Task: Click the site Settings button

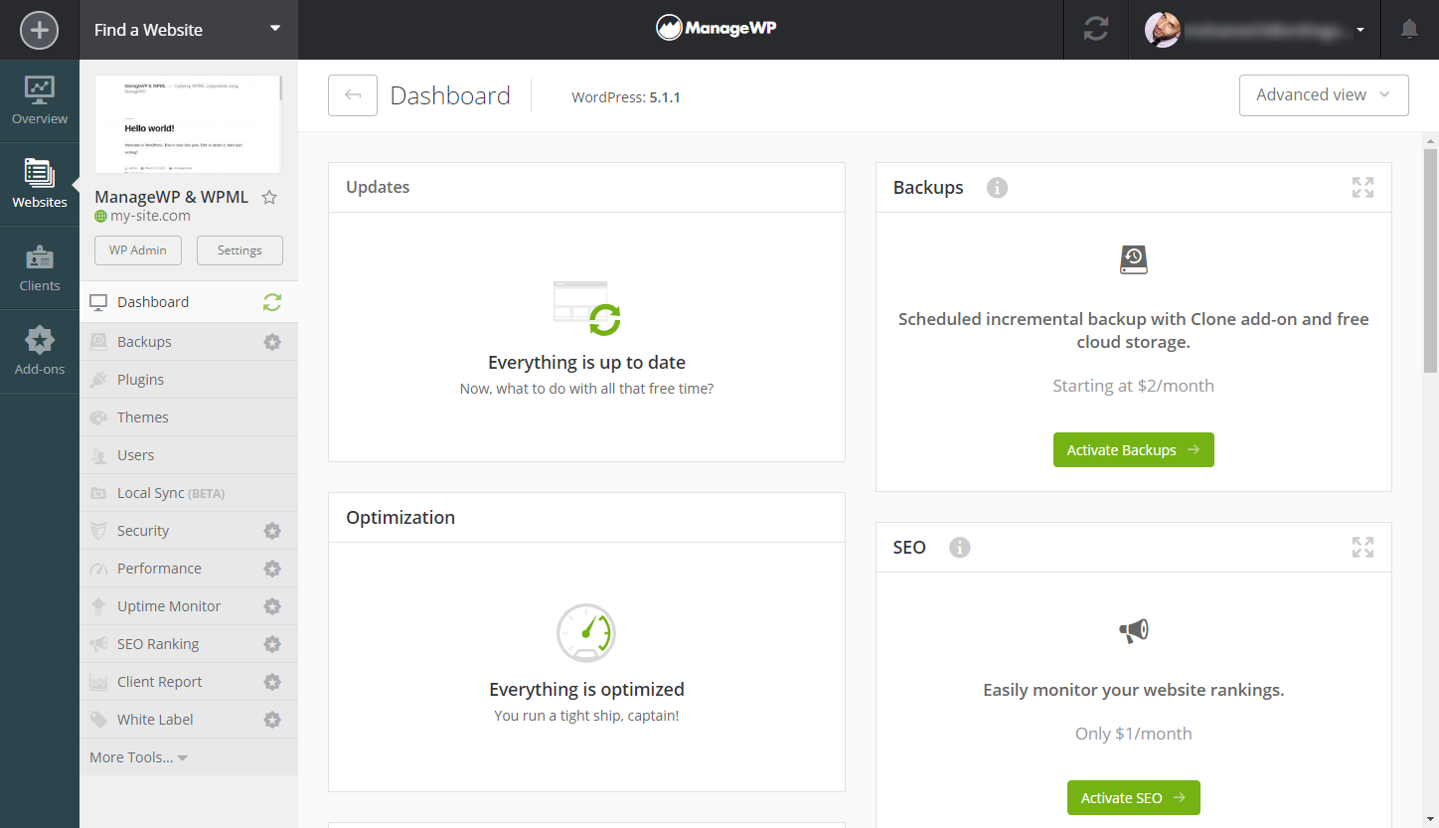Action: (x=240, y=250)
